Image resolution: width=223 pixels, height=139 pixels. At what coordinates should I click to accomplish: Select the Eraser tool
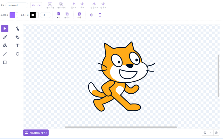click(17, 37)
